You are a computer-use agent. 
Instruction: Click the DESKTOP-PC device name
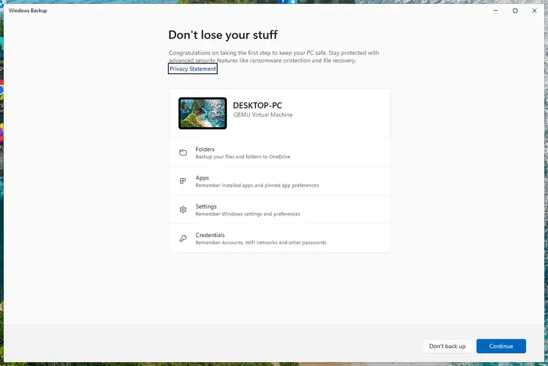click(x=257, y=106)
